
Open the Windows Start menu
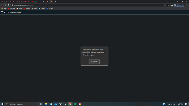[2, 104]
